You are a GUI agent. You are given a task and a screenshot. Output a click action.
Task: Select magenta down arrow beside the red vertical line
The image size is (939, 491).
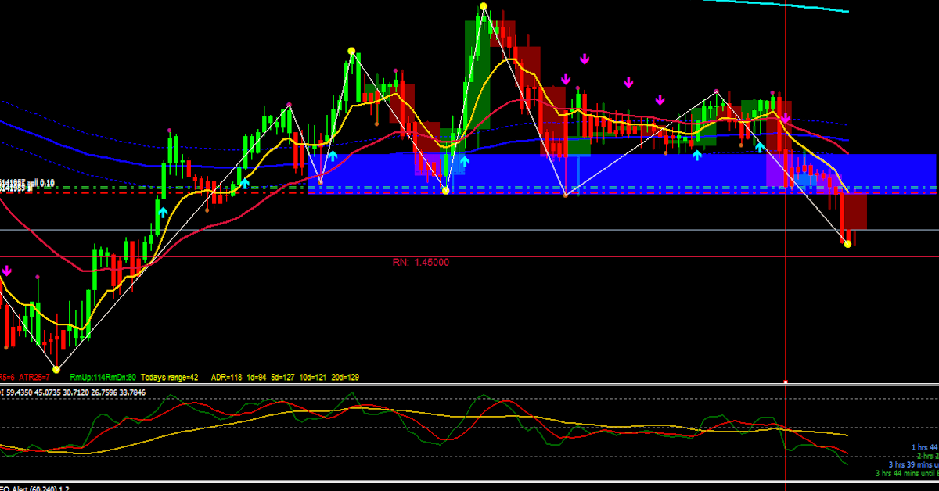[x=785, y=118]
